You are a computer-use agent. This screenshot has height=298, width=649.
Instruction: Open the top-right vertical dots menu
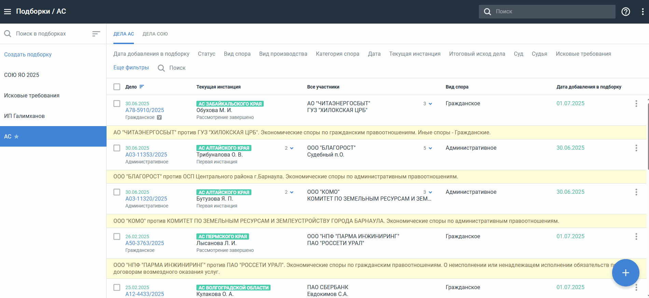(643, 12)
